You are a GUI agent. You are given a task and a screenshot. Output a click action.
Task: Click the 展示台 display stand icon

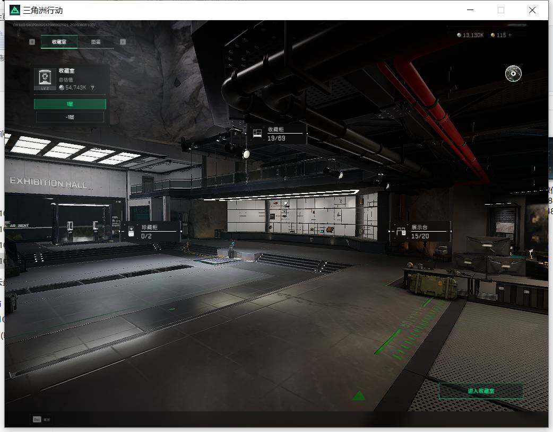401,232
